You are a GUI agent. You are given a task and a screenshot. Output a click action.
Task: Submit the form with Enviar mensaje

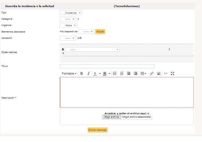coord(97,130)
